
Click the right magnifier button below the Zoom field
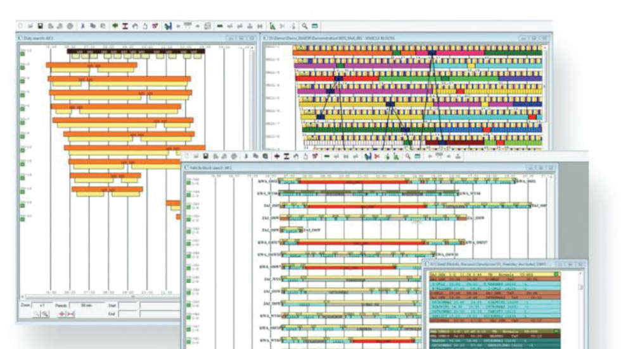pos(46,314)
